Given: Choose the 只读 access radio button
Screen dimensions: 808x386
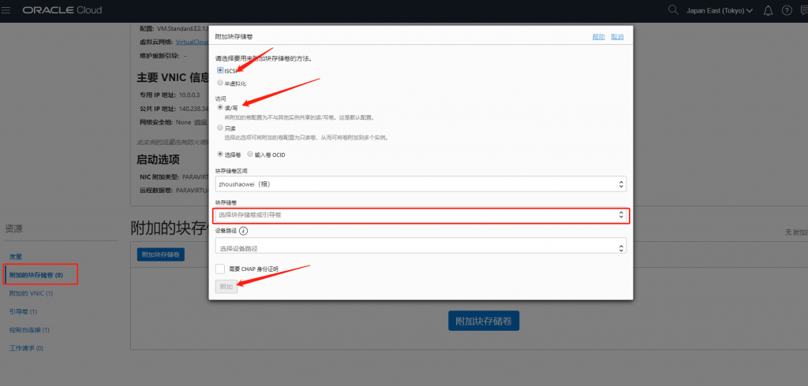Looking at the screenshot, I should (x=221, y=128).
